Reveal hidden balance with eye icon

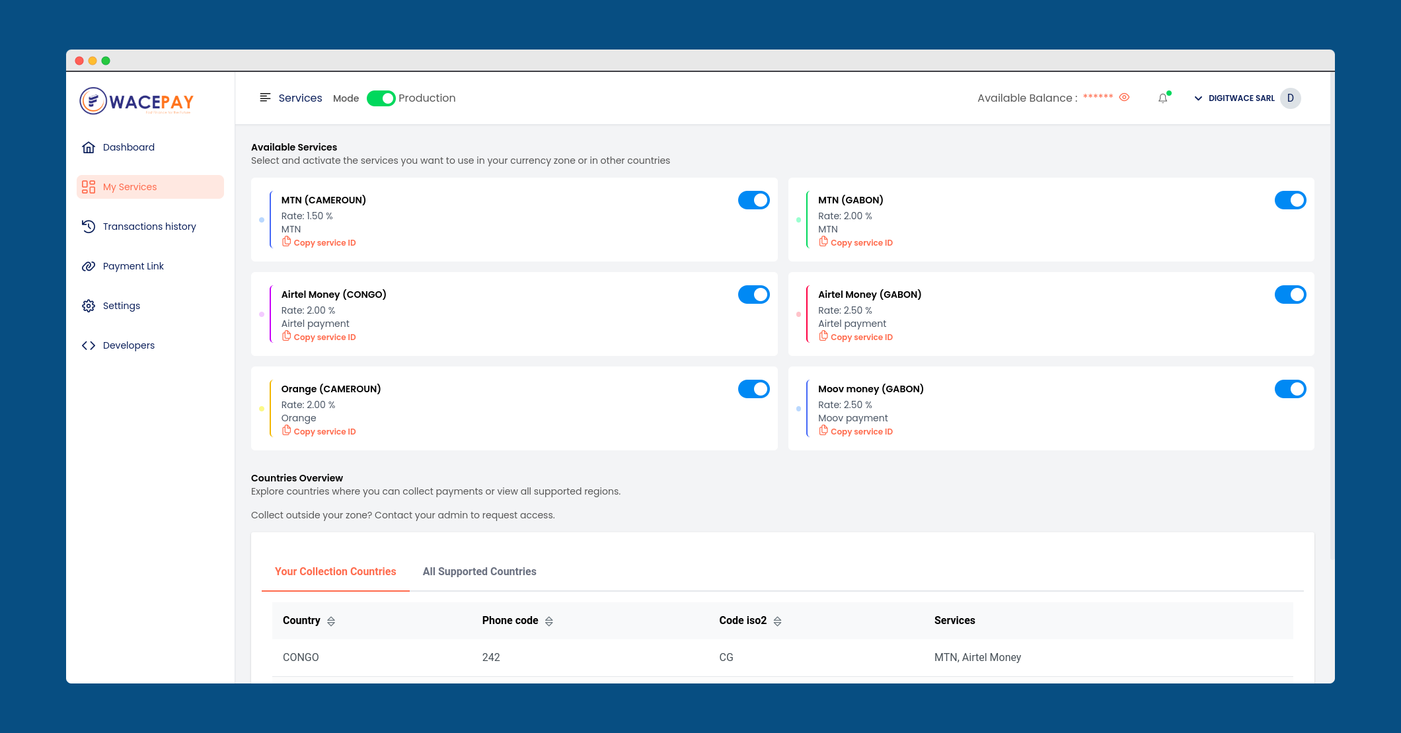point(1124,97)
